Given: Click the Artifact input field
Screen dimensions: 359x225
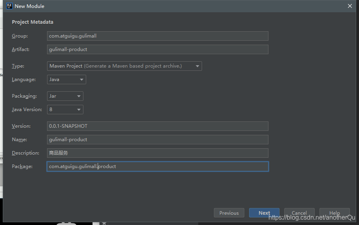Looking at the screenshot, I should [157, 49].
